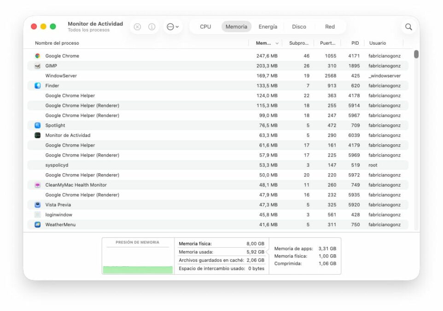Click the Memoria de apps 3,31 GB value
The height and width of the screenshot is (311, 443).
[x=327, y=249]
